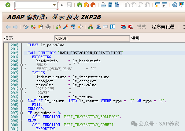Image resolution: width=185 pixels, height=131 pixels.
Task: Activate program with the magic wand icon
Action: [x=66, y=27]
